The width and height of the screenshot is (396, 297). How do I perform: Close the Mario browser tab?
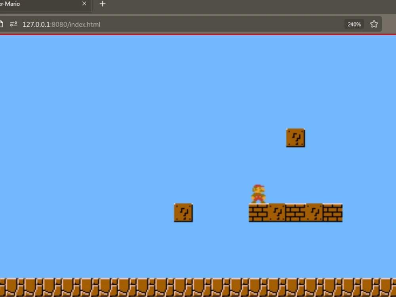tap(84, 4)
